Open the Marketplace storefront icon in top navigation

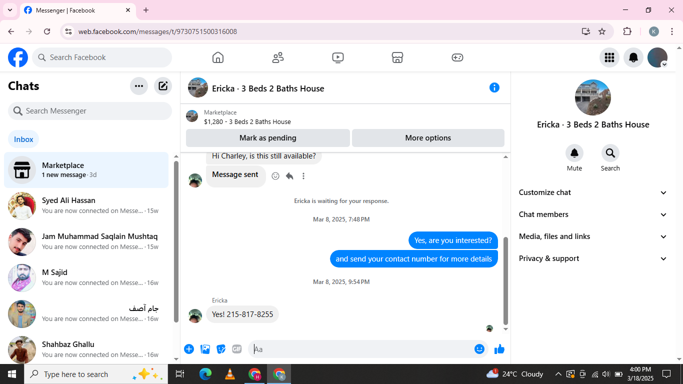(397, 57)
